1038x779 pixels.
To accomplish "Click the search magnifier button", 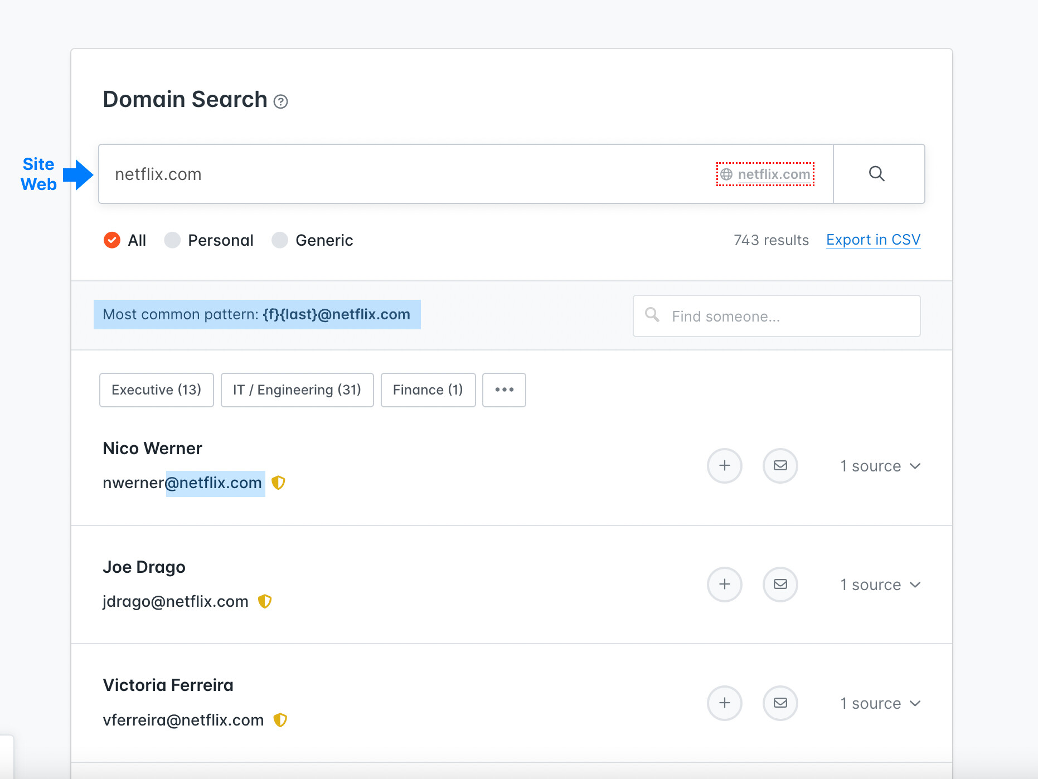I will pyautogui.click(x=877, y=174).
